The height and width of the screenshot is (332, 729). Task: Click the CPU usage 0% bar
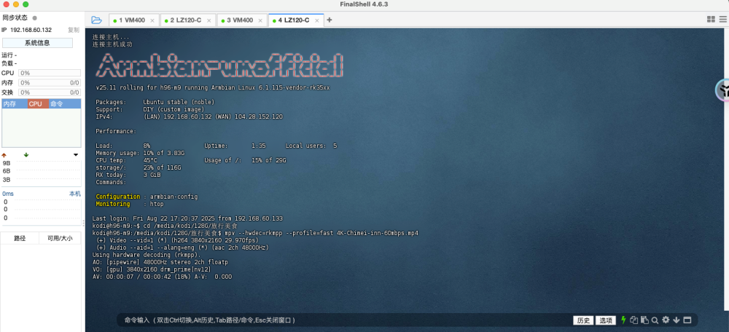pos(50,73)
